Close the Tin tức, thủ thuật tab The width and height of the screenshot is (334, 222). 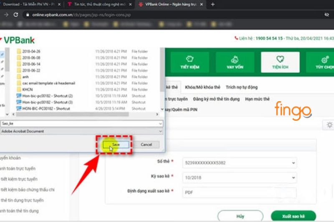coord(130,5)
